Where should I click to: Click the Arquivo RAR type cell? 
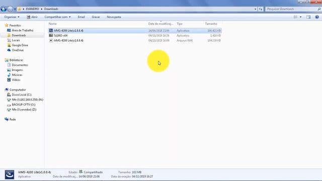click(185, 40)
